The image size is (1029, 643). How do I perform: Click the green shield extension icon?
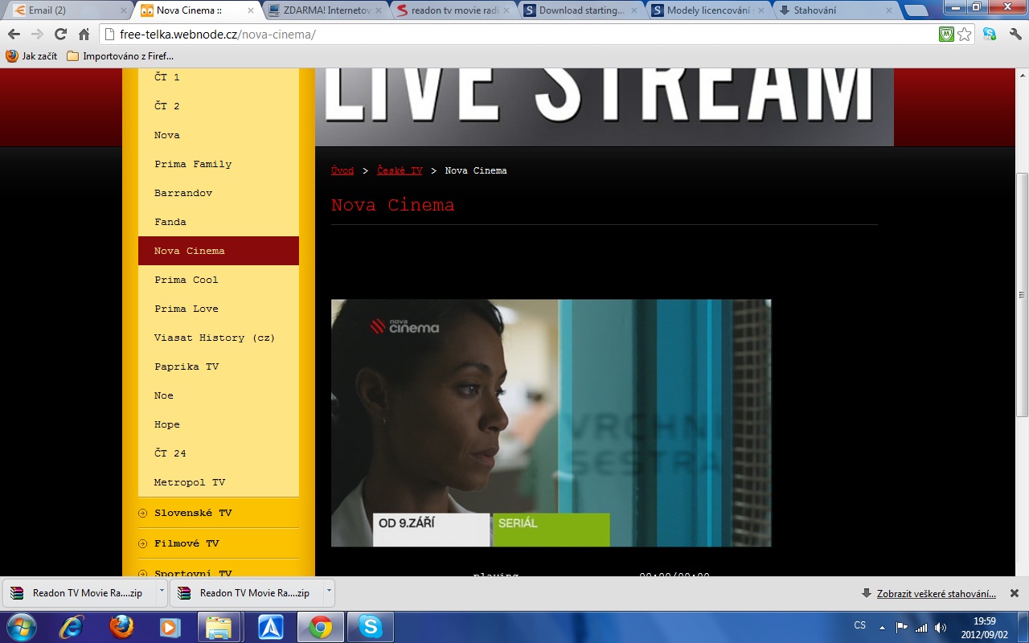pos(947,35)
